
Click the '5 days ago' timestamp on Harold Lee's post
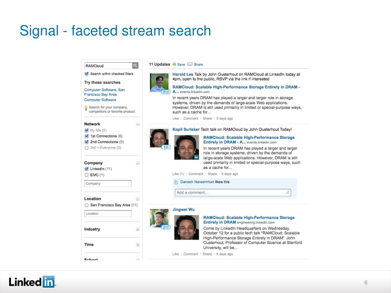click(225, 118)
